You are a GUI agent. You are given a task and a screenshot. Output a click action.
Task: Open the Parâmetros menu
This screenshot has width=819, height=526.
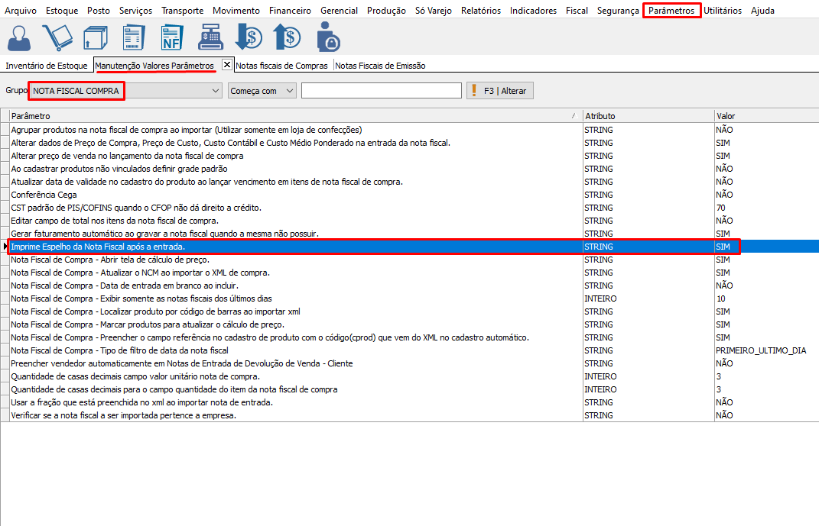point(671,11)
